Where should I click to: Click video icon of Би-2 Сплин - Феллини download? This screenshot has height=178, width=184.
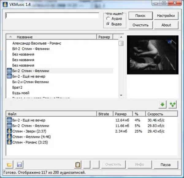click(9, 126)
